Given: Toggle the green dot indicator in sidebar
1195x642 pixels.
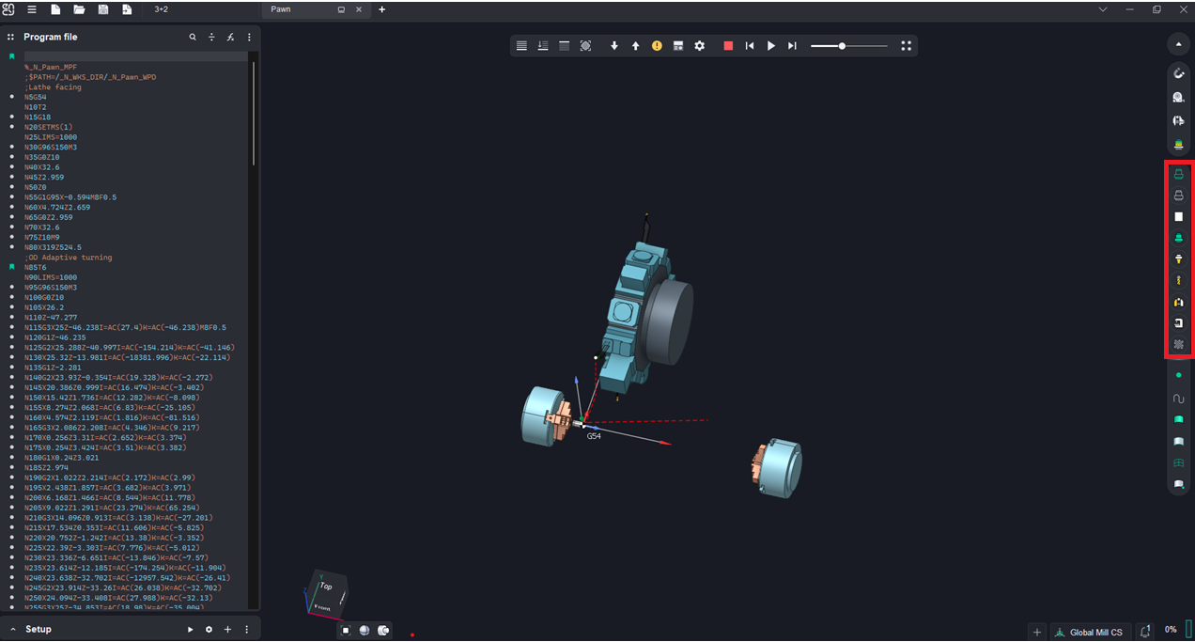Looking at the screenshot, I should pyautogui.click(x=1178, y=375).
